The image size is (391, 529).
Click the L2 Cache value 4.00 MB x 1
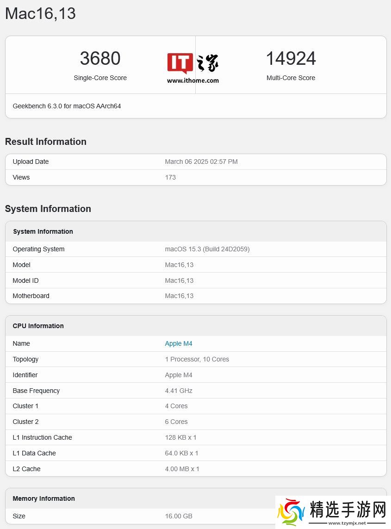click(x=182, y=469)
